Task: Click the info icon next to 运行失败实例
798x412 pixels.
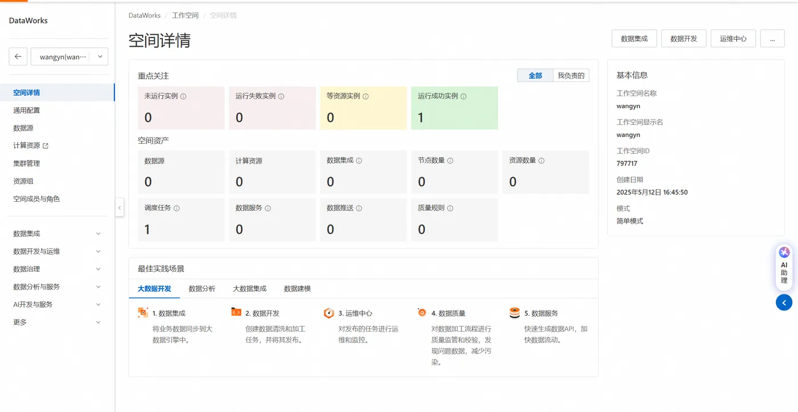Action: pyautogui.click(x=281, y=96)
